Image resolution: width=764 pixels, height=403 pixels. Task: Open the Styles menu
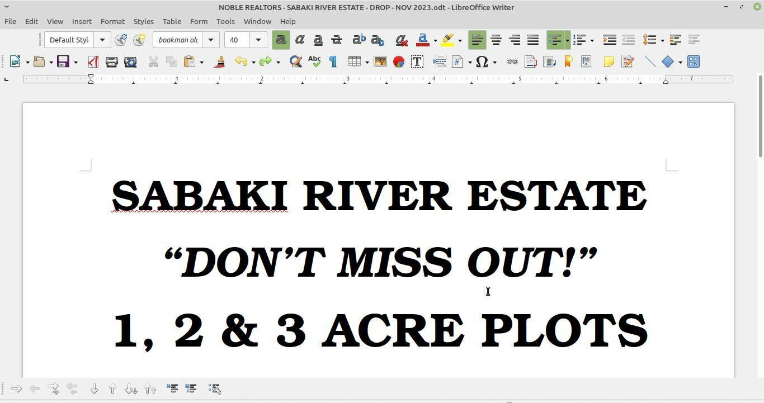click(143, 21)
